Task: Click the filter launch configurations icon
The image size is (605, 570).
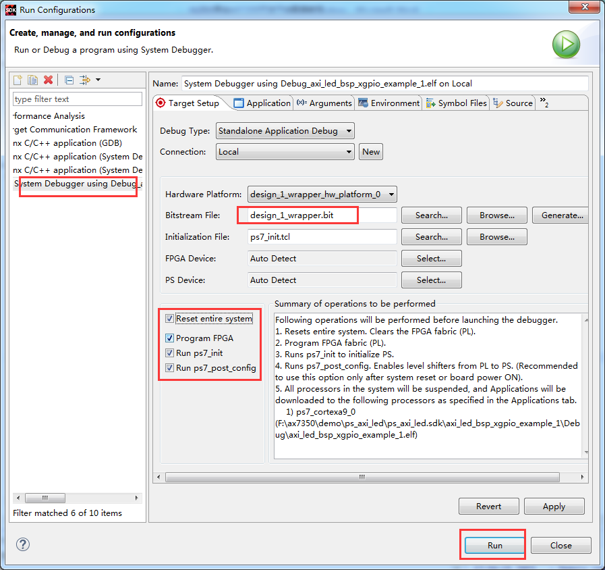Action: point(84,80)
